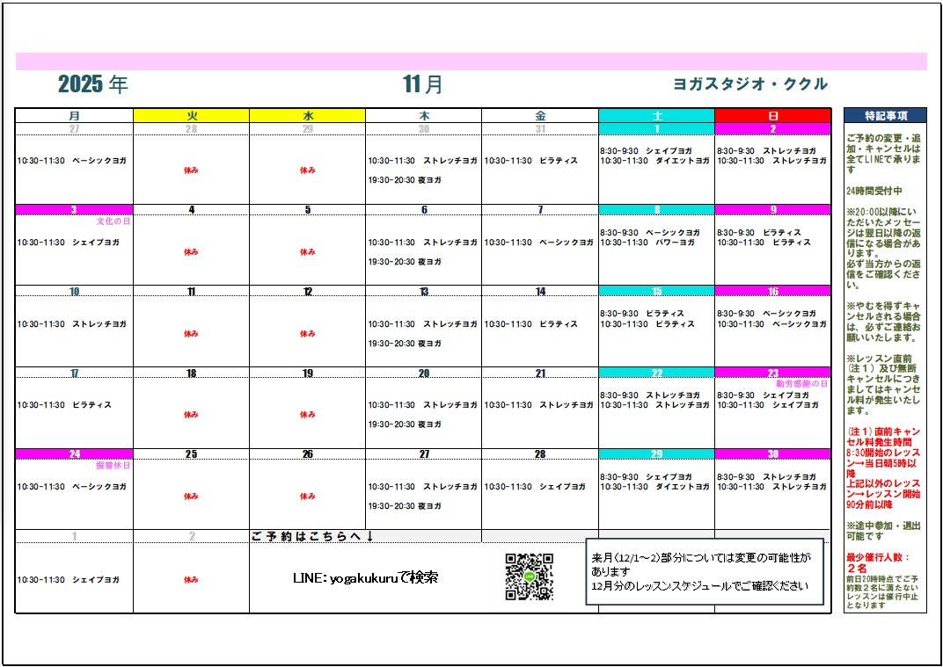The image size is (943, 667).
Task: Click the 勤労感謝の日 holiday label
Action: 800,384
